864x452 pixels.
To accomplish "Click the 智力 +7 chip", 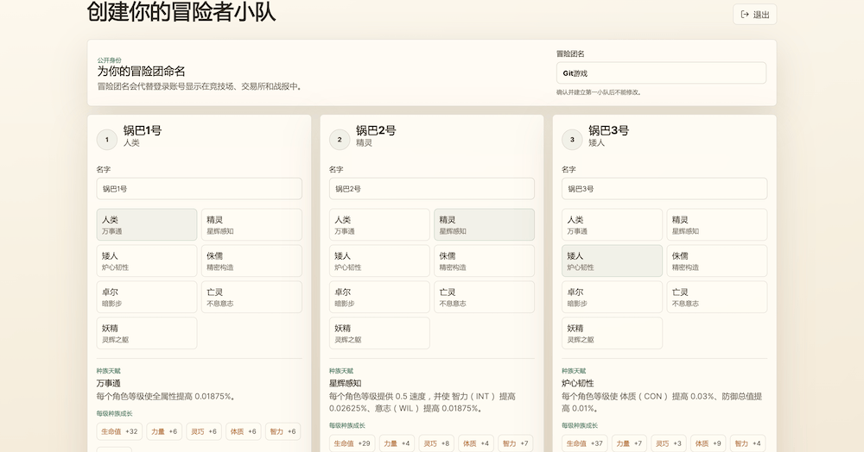I will [515, 443].
